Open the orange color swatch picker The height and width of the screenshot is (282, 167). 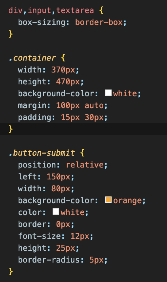[x=108, y=200]
